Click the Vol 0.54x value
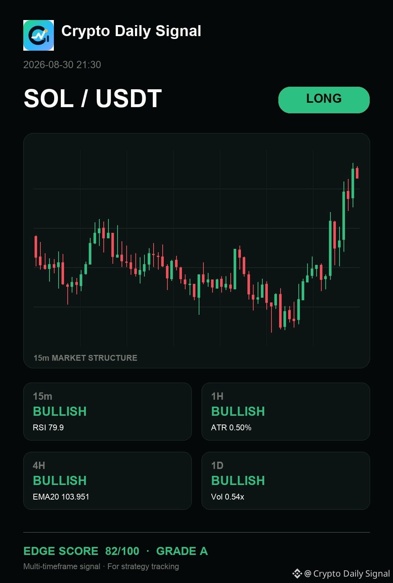The height and width of the screenshot is (583, 393). click(x=227, y=497)
